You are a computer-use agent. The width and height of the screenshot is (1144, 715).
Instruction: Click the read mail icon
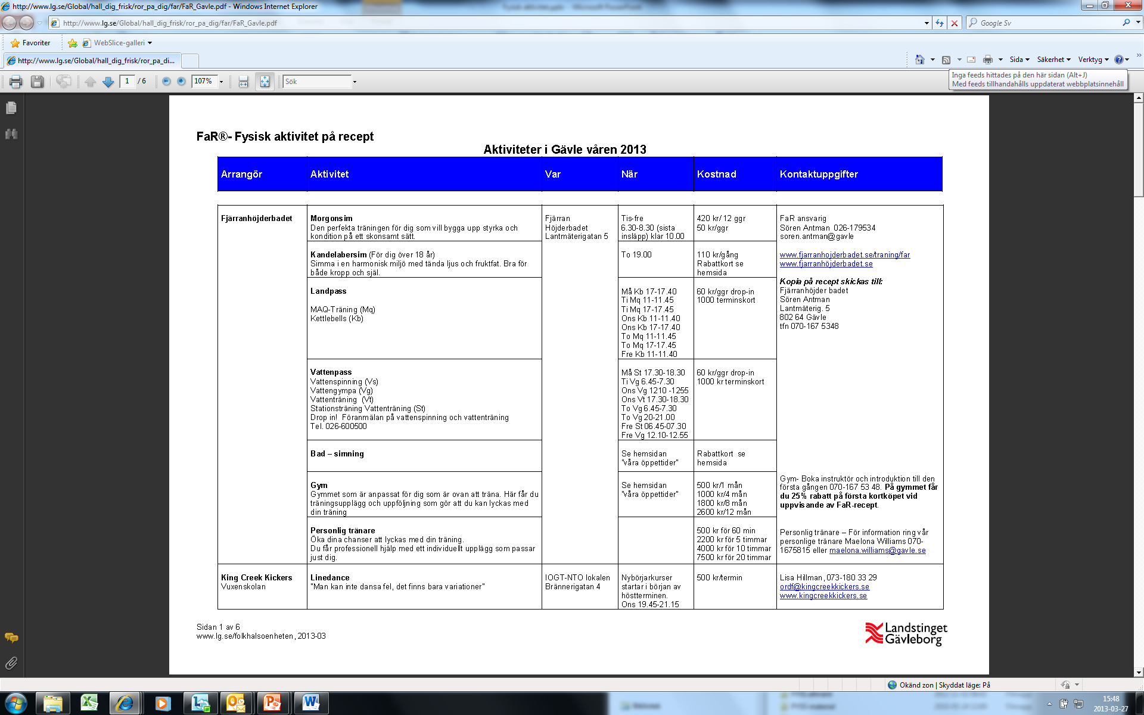click(x=971, y=60)
